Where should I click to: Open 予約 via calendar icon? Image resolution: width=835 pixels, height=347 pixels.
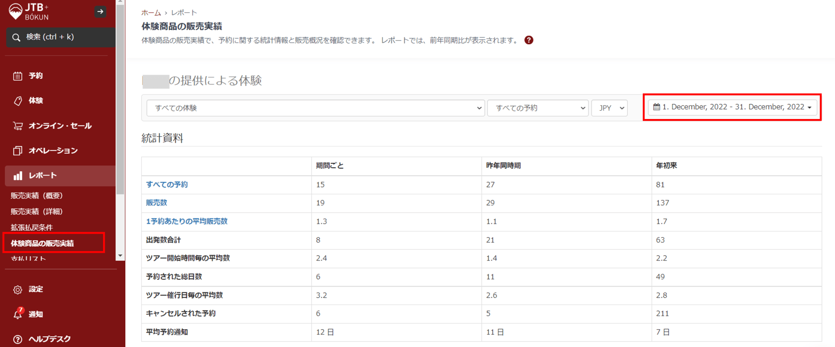[17, 76]
